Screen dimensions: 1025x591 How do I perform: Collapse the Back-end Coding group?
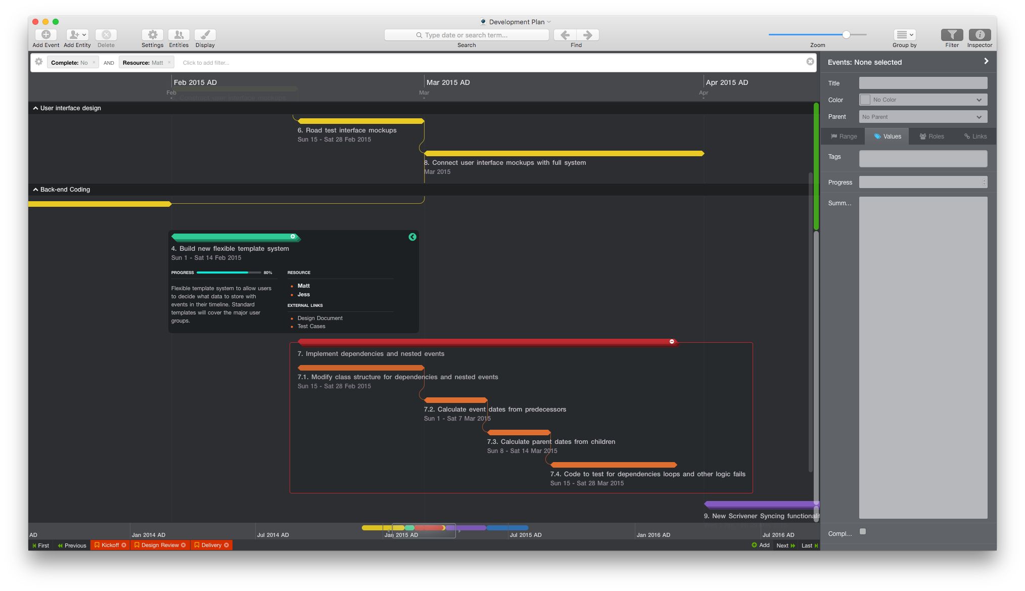35,190
